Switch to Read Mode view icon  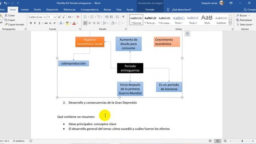(210, 141)
